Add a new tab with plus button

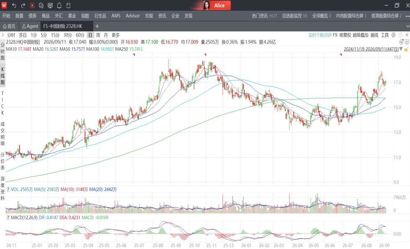click(97, 26)
